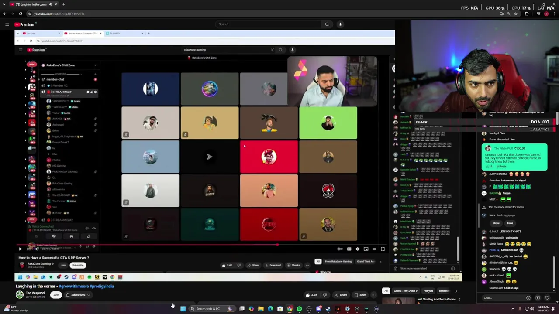Viewport: 559px width, 314px height.
Task: Open the weather widget in the taskbar
Action: click(x=15, y=309)
